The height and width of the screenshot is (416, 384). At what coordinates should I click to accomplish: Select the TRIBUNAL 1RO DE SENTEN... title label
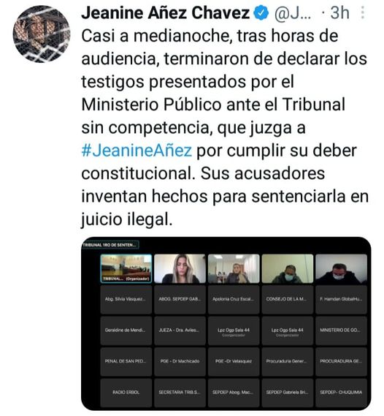[110, 245]
